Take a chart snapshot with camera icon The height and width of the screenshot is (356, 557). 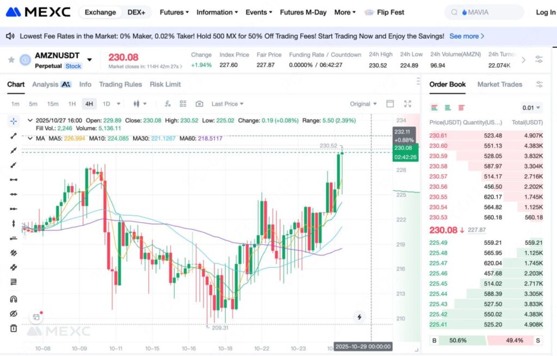coord(199,104)
